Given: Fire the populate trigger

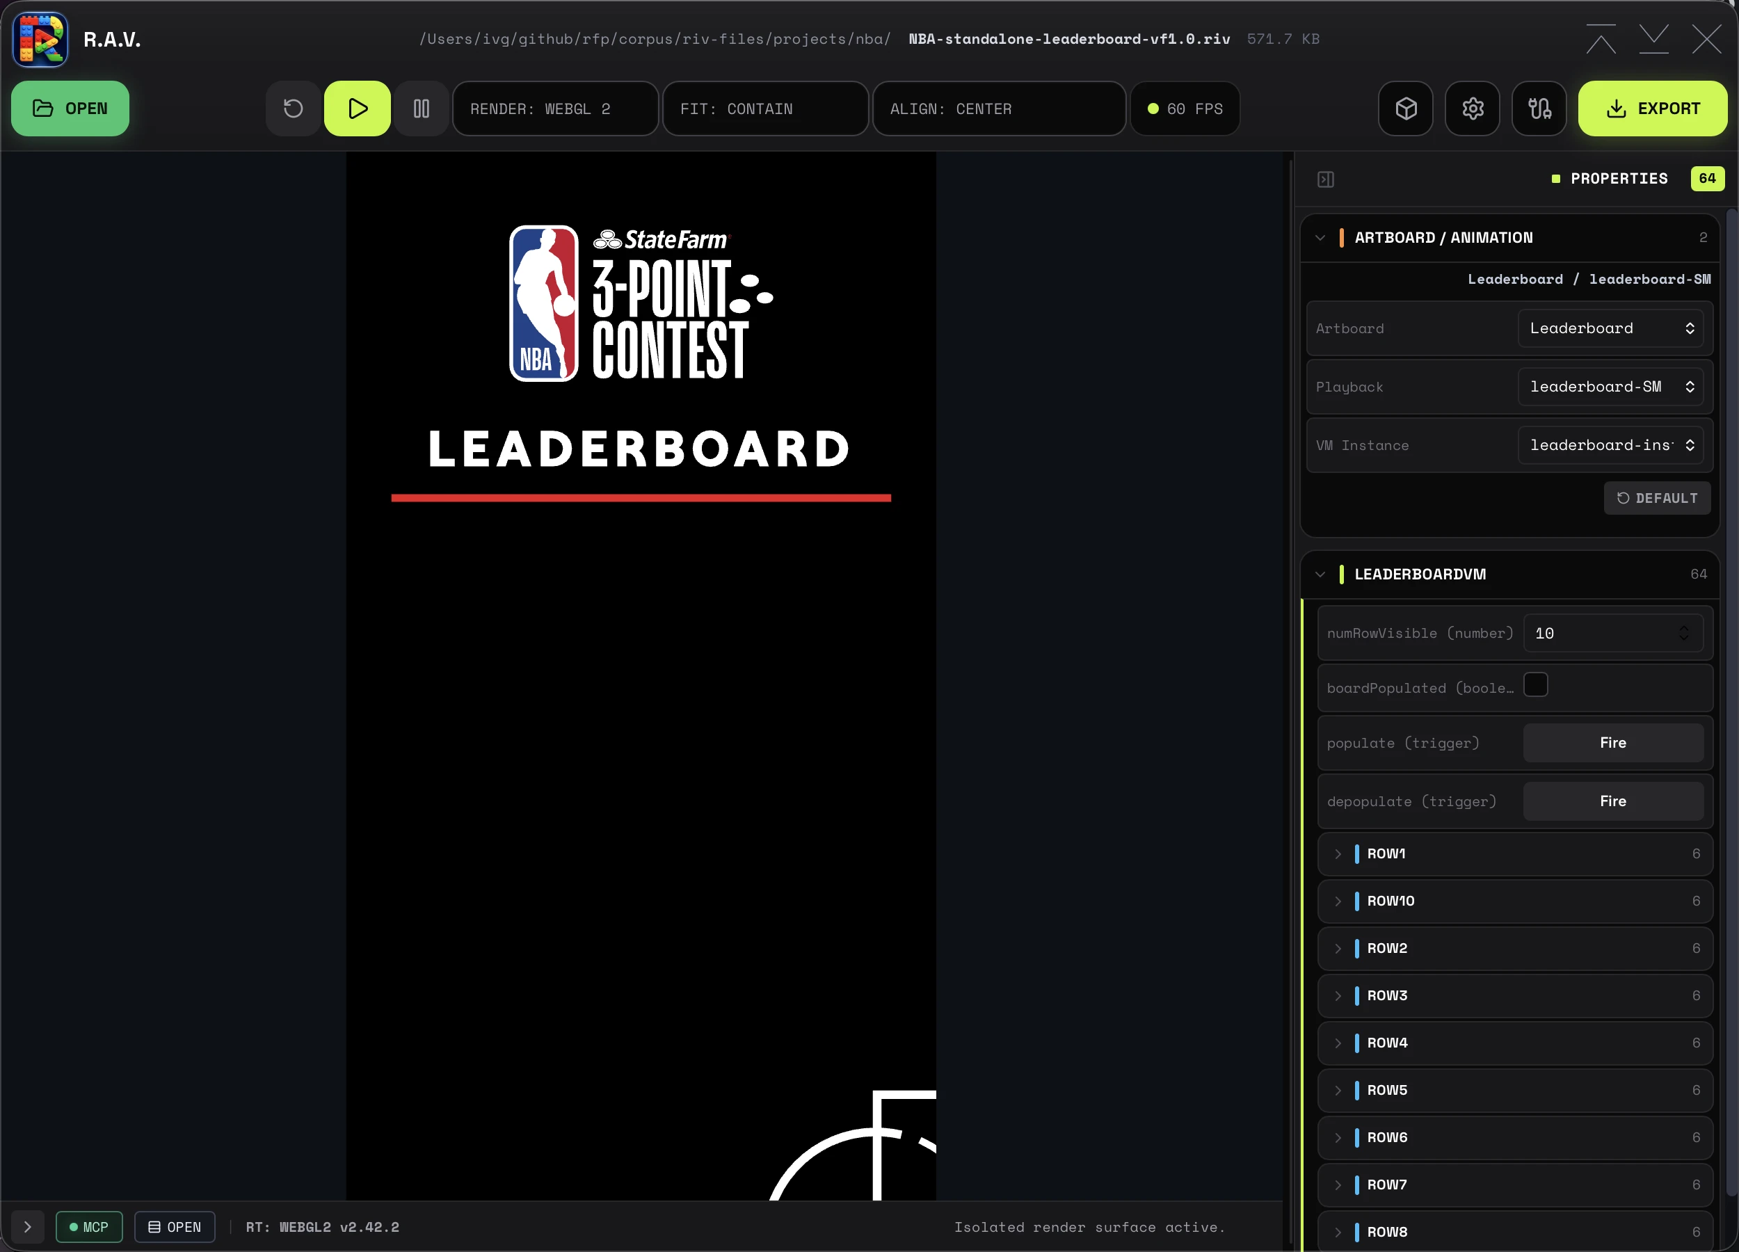Looking at the screenshot, I should pos(1613,742).
